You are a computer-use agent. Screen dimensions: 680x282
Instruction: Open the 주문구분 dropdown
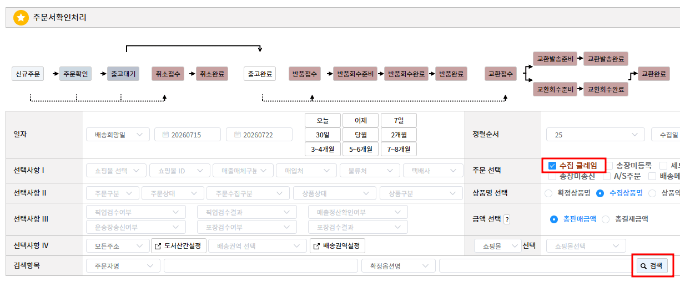point(113,193)
